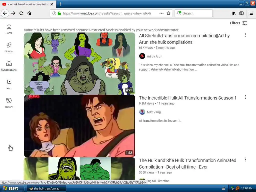
Task: Open Subscriptions in the sidebar
Action: (9, 66)
